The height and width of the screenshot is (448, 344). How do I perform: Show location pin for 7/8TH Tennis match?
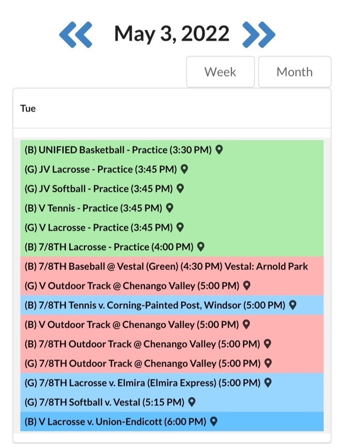[293, 305]
